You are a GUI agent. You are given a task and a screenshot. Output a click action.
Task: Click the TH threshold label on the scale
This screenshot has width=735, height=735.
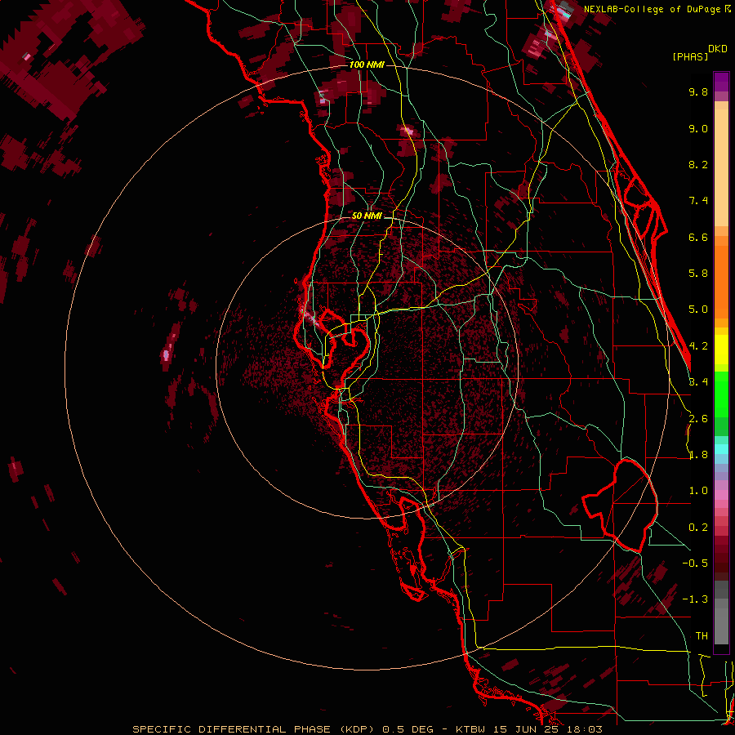click(x=702, y=636)
